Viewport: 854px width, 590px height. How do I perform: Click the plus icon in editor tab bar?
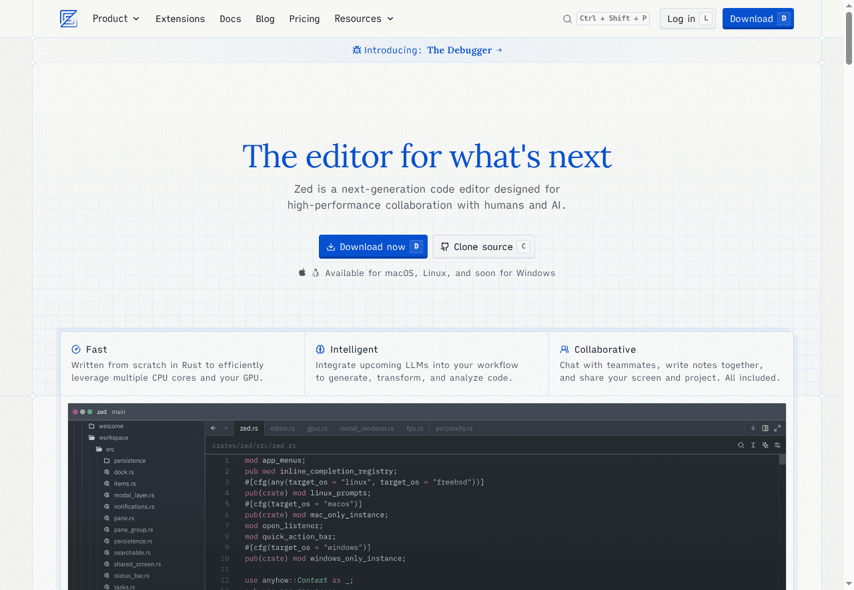pyautogui.click(x=753, y=428)
